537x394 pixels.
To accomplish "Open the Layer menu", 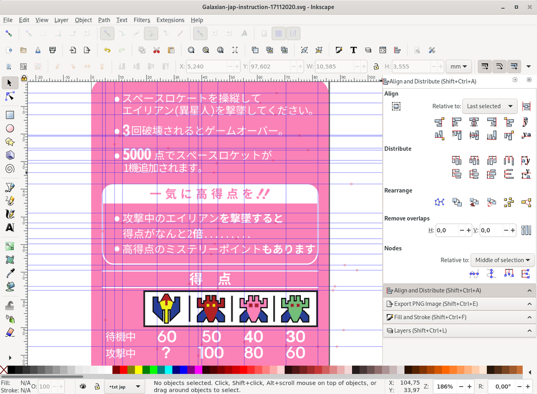I will [61, 20].
